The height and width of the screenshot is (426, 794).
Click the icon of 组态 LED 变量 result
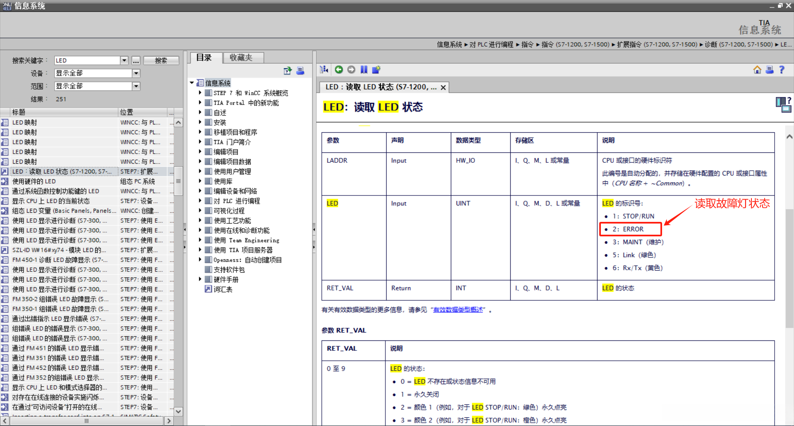tap(5, 211)
